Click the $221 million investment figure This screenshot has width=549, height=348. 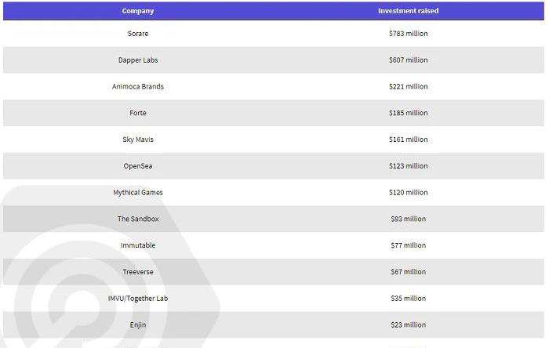click(x=408, y=86)
